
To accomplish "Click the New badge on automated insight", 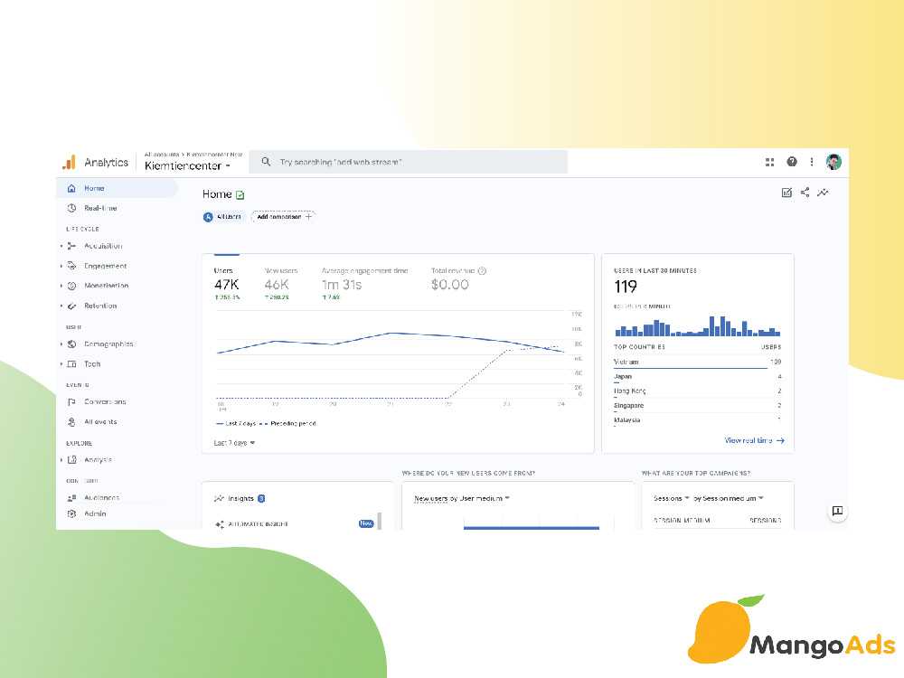I will click(x=366, y=523).
